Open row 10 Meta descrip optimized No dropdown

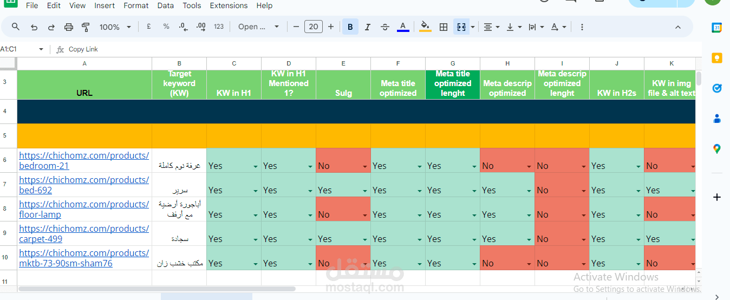(x=529, y=264)
